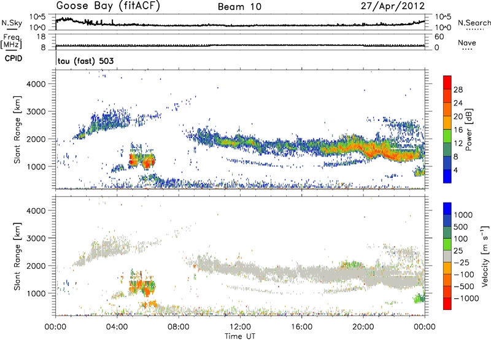
Task: Click the green velocity patch near midnight at plot end
Action: click(419, 298)
